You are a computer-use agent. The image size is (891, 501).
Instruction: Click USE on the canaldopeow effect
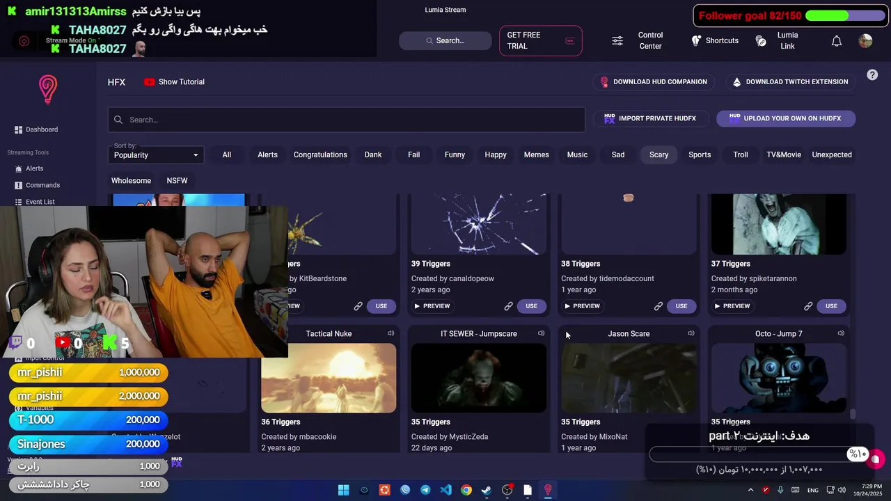[531, 306]
